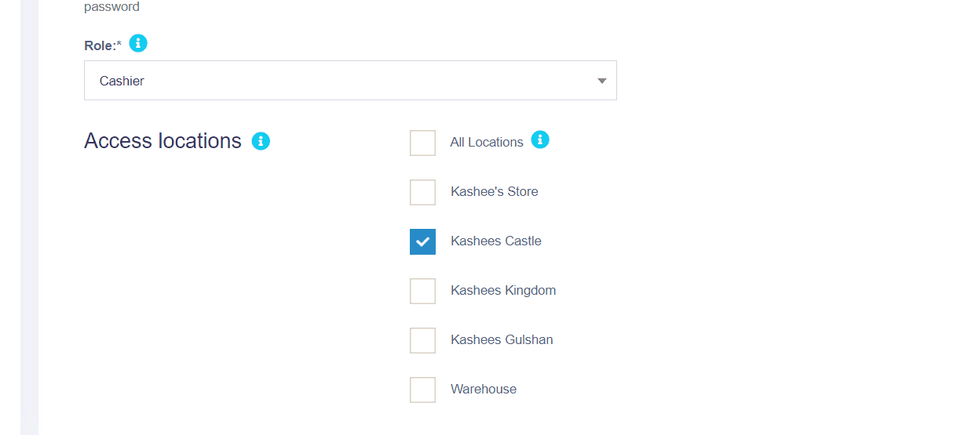
Task: Click the Access locations heading
Action: 163,141
